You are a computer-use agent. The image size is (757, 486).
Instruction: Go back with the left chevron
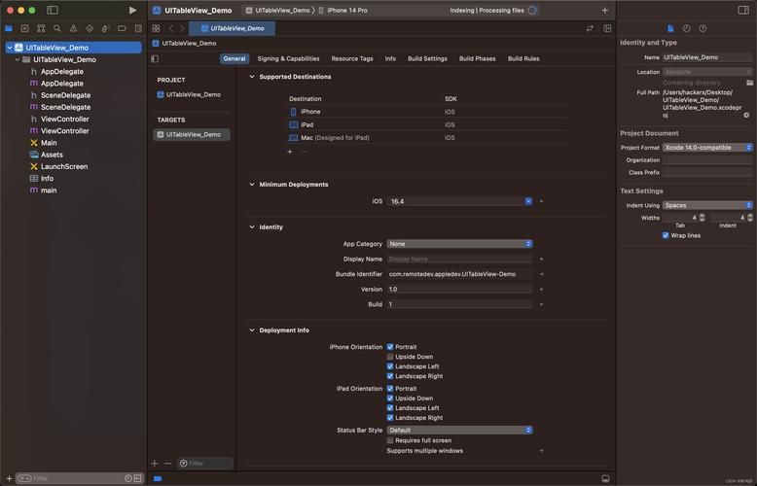coord(171,28)
